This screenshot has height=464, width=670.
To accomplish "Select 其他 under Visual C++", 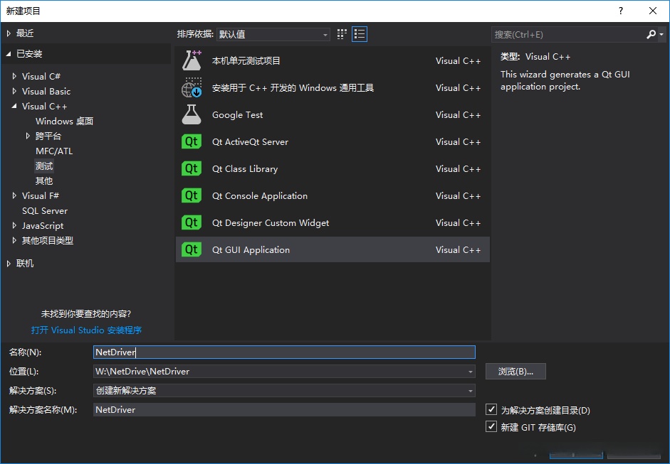I will [44, 180].
